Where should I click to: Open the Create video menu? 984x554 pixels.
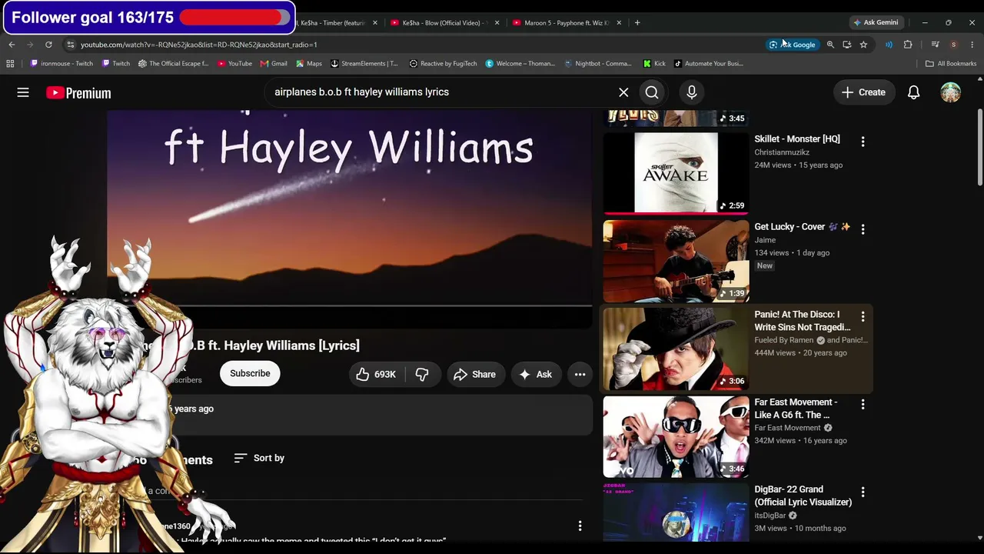864,92
